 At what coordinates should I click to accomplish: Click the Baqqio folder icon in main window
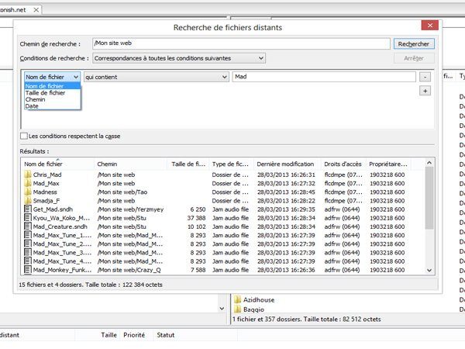pos(237,309)
